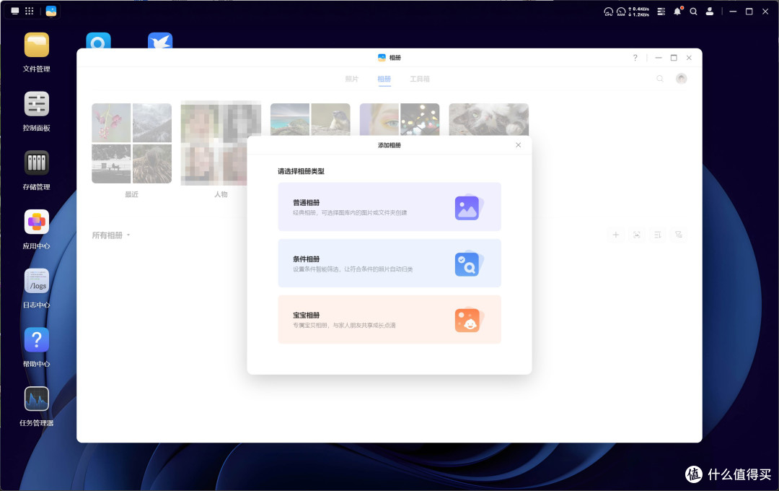Click the blue magnifier icon of 条件相册
The image size is (779, 491).
coord(467,264)
